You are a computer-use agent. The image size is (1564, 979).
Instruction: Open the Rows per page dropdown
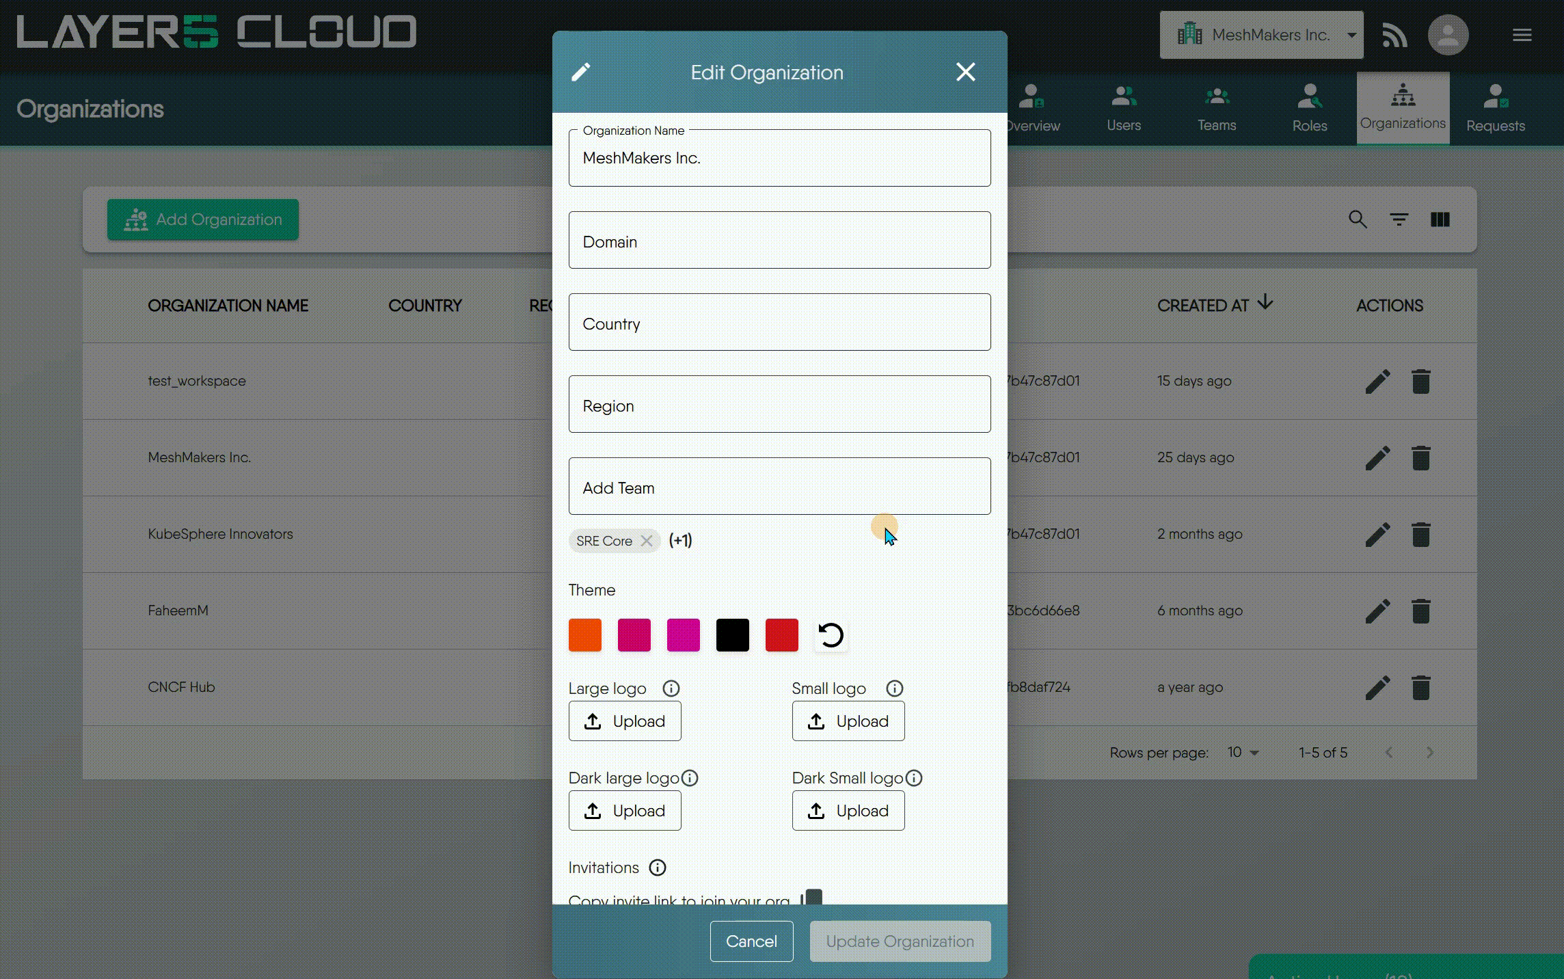tap(1244, 752)
